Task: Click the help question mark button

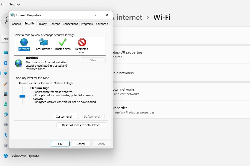Action: 96,15
